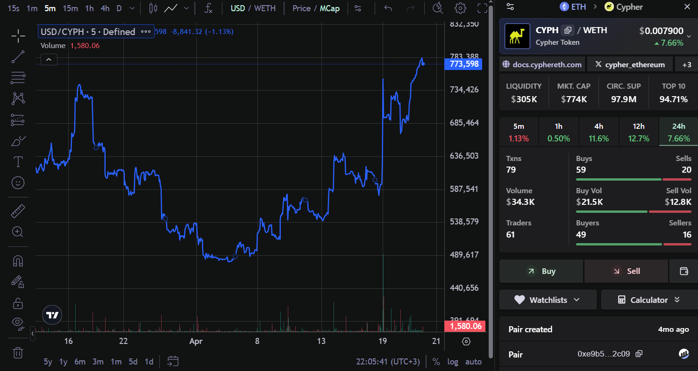Click the Buy button
The image size is (698, 371).
click(x=541, y=271)
